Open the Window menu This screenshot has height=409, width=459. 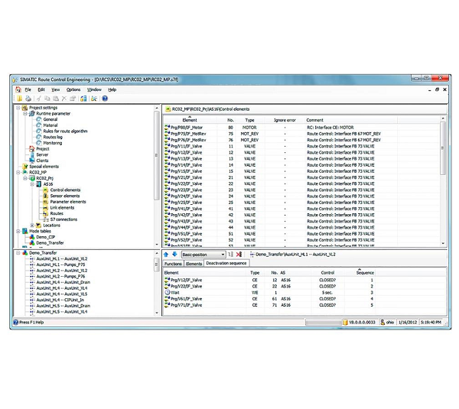coord(94,89)
